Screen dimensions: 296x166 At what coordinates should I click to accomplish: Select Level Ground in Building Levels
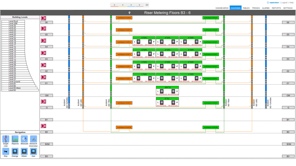pyautogui.click(x=14, y=82)
